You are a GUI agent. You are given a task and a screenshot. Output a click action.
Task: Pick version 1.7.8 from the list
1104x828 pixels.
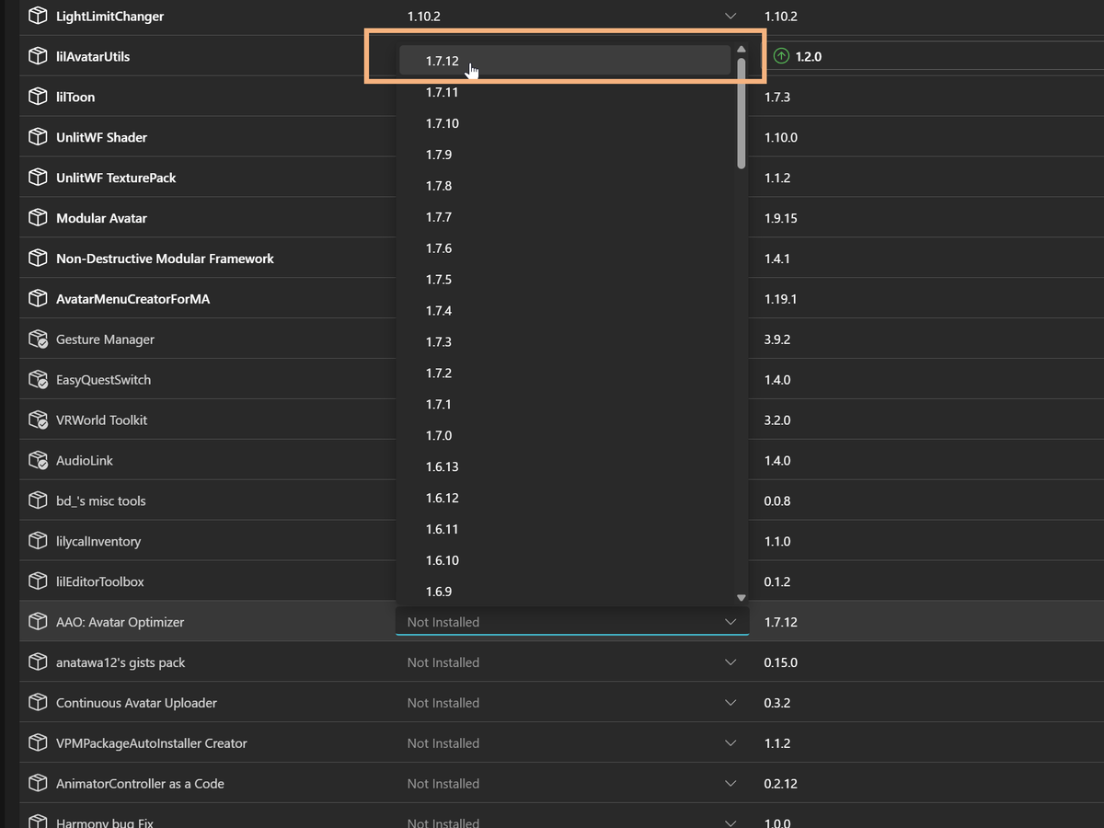tap(565, 186)
